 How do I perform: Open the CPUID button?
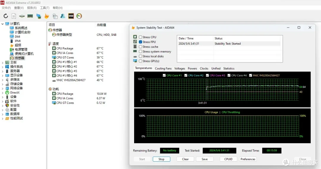(x=228, y=159)
